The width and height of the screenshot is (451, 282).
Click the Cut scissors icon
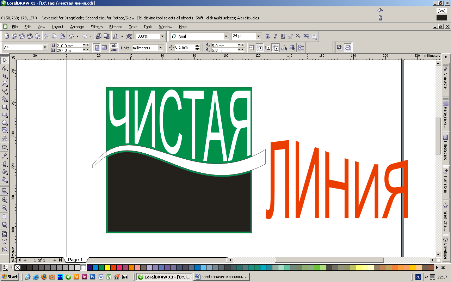click(x=47, y=36)
